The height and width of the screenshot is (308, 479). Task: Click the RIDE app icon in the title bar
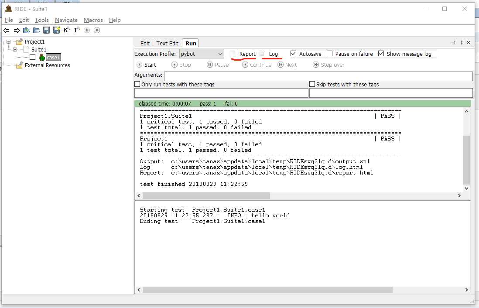[9, 9]
